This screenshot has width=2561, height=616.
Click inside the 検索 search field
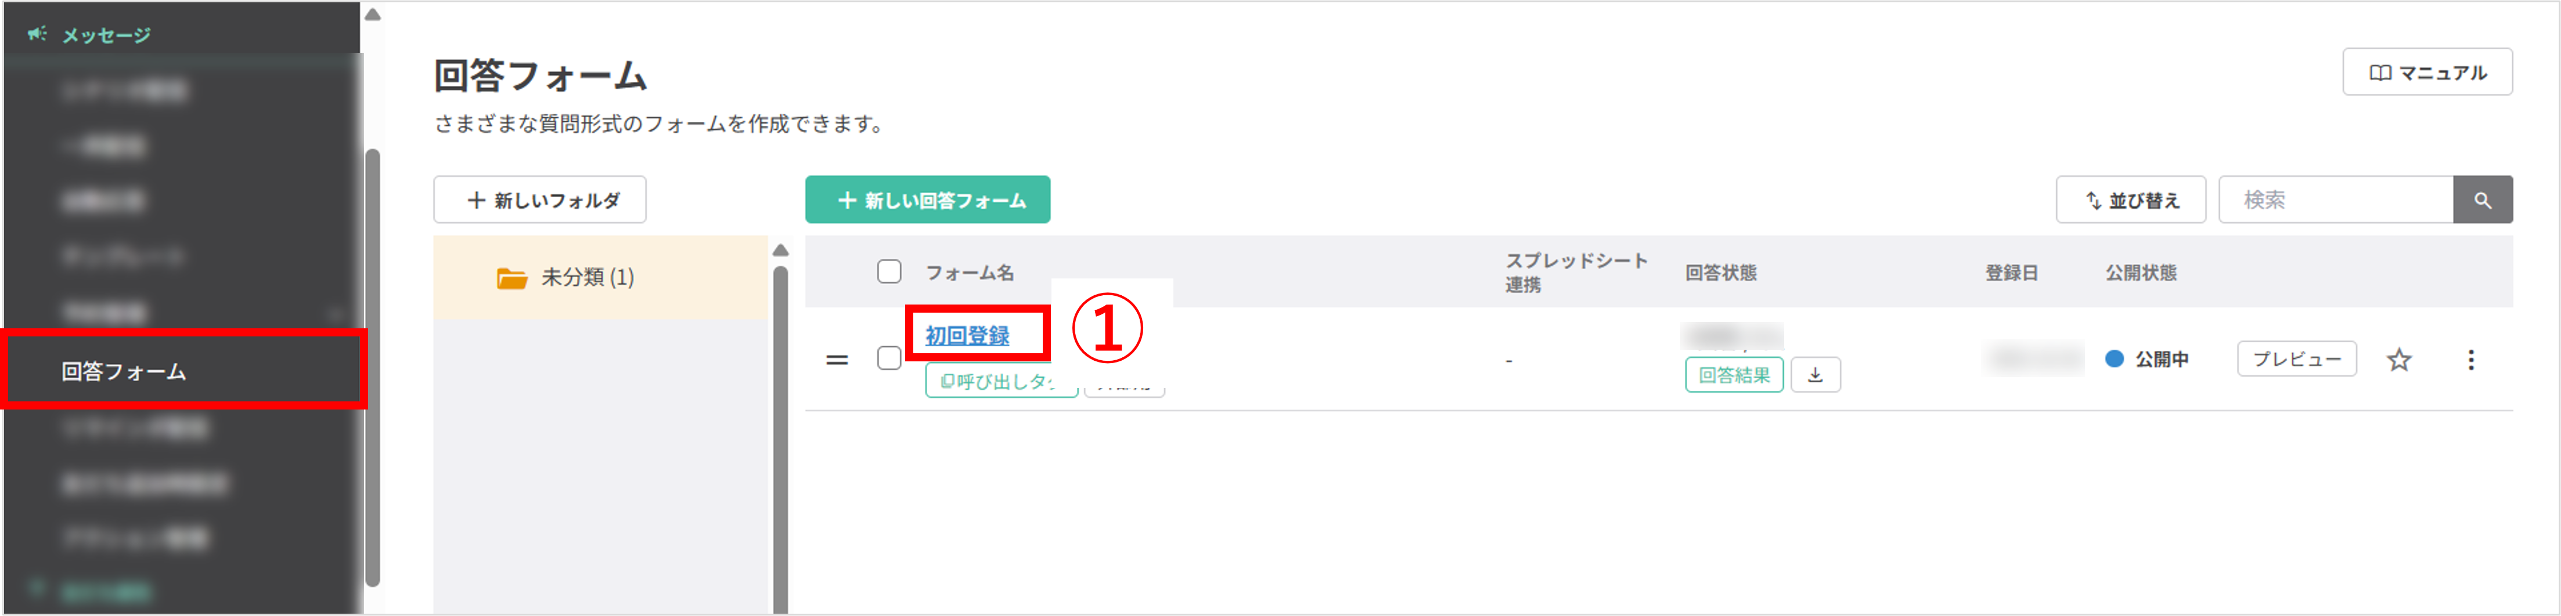coord(2336,199)
